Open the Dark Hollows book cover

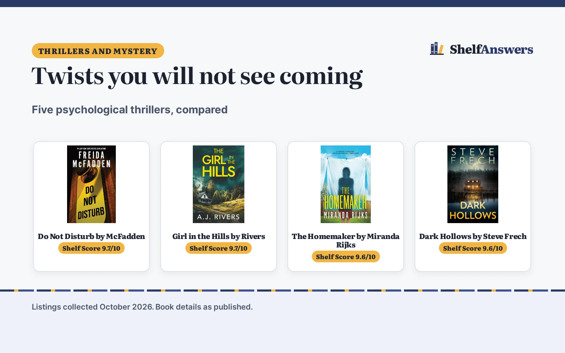pos(473,184)
